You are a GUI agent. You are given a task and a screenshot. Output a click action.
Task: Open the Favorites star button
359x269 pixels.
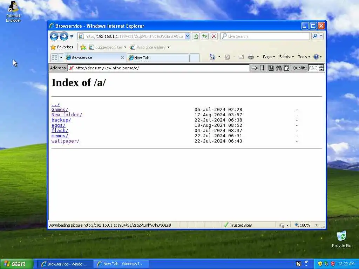tap(62, 47)
